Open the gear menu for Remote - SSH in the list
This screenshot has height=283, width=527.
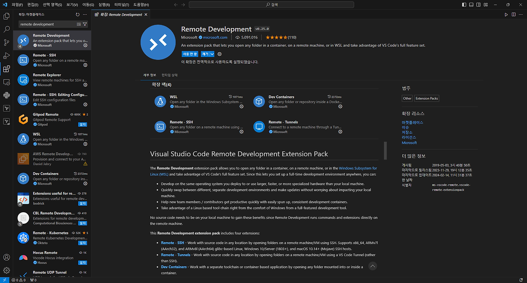coord(85,65)
